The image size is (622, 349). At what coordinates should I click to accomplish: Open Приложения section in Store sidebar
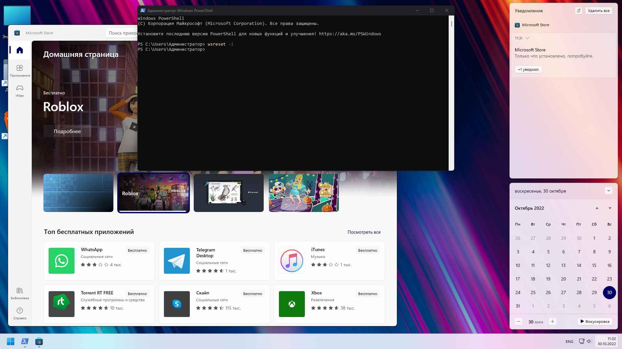pos(20,71)
